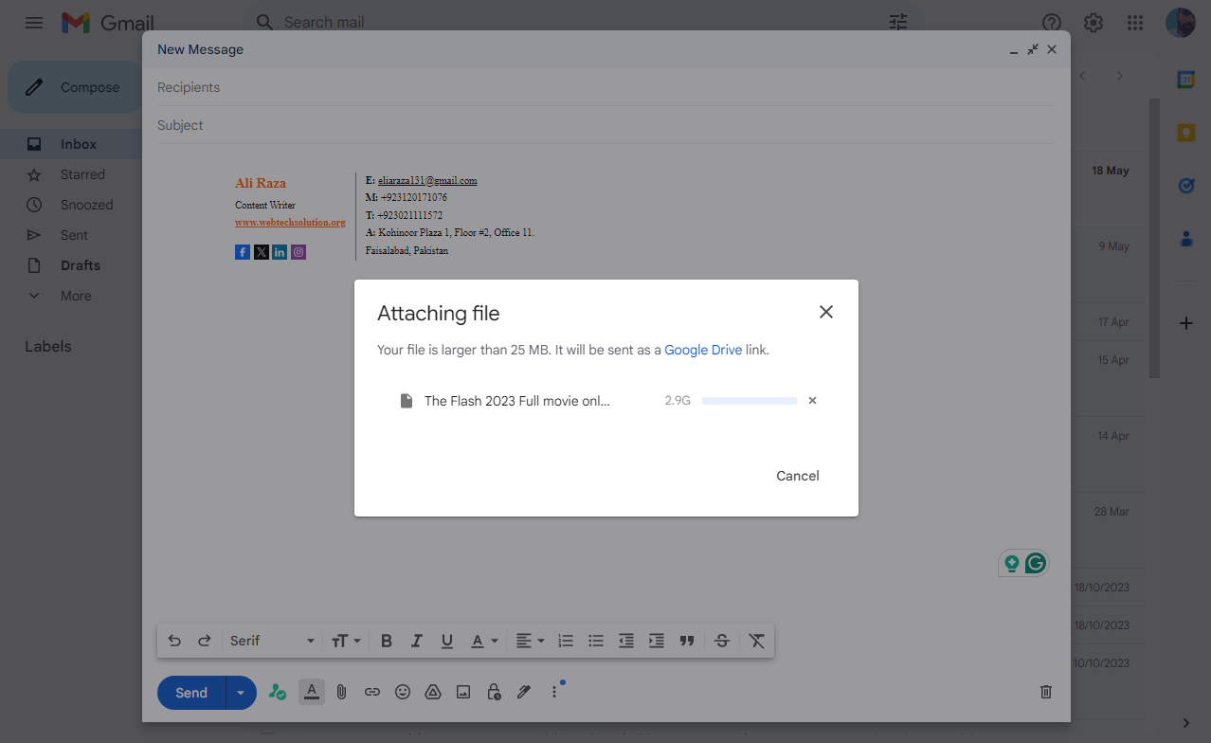This screenshot has width=1211, height=743.
Task: Open the text alignment dropdown
Action: 530,641
